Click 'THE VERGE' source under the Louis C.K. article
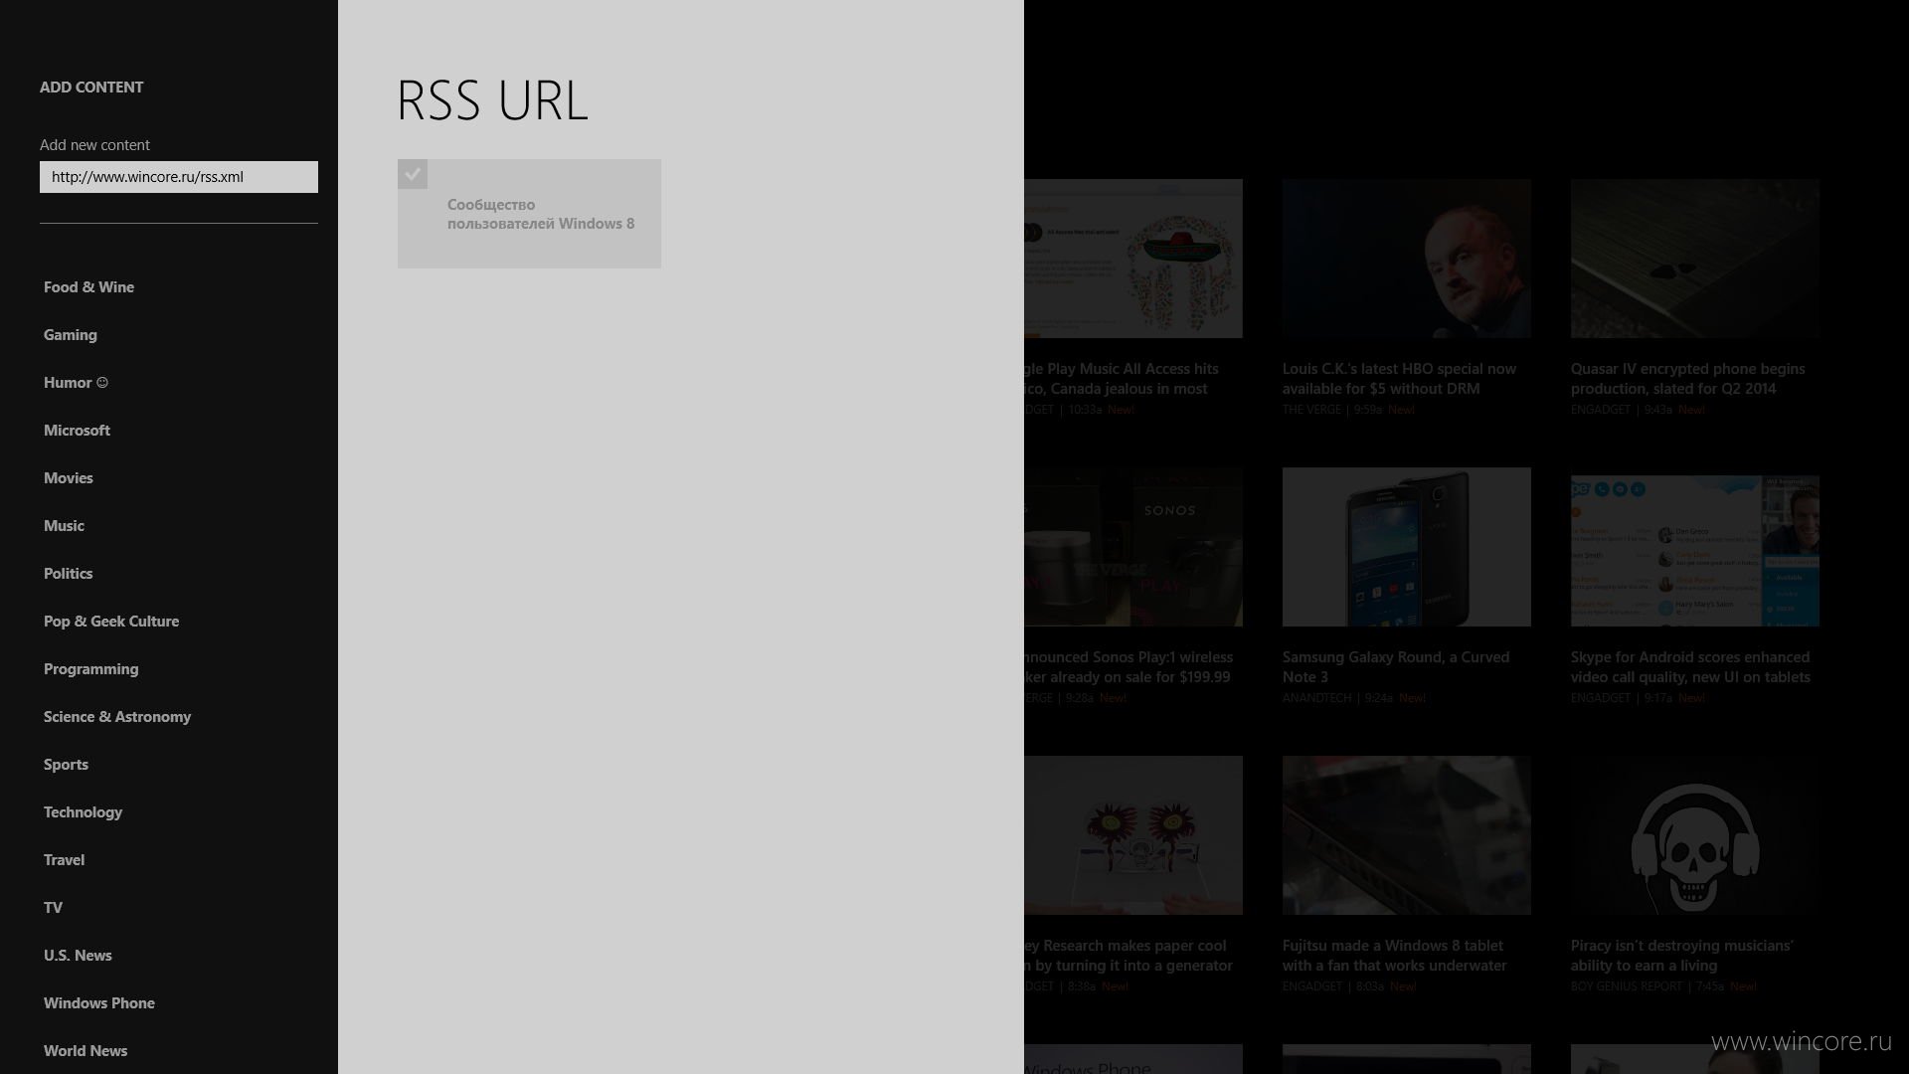This screenshot has height=1074, width=1909. 1311,410
